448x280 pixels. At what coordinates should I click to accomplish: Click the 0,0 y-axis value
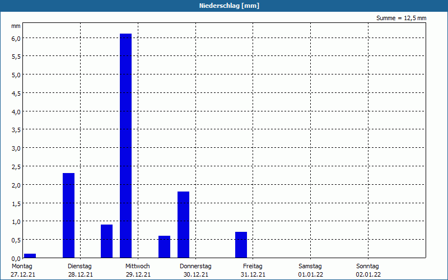16,259
